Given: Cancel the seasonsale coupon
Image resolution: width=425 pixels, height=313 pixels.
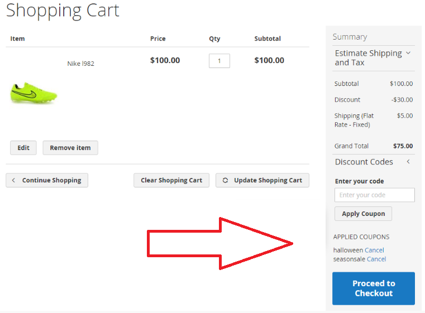Looking at the screenshot, I should point(376,259).
